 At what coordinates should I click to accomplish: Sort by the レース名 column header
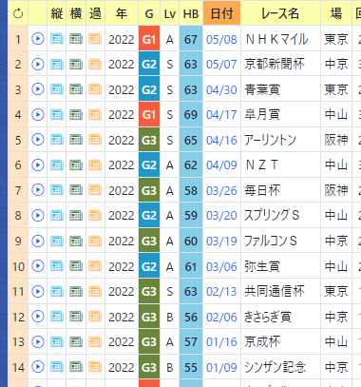click(x=280, y=13)
